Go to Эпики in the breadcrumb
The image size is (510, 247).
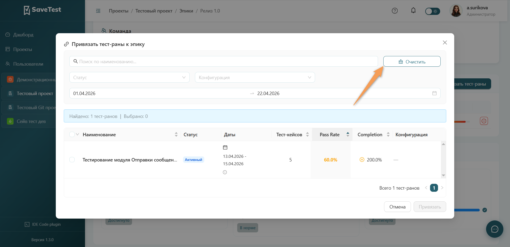[x=186, y=11]
